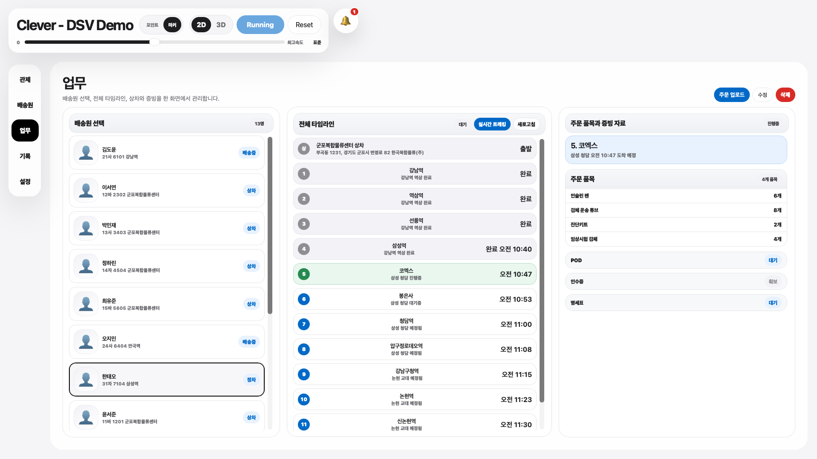Viewport: 817px width, 459px height.
Task: Open the 배송원 section
Action: [25, 105]
